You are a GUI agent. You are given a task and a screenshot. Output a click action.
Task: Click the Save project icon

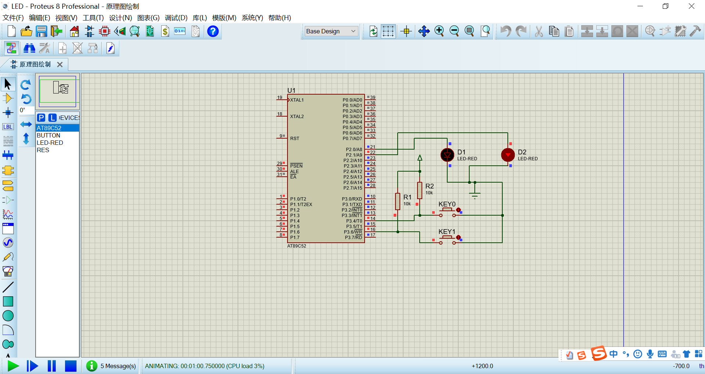41,32
